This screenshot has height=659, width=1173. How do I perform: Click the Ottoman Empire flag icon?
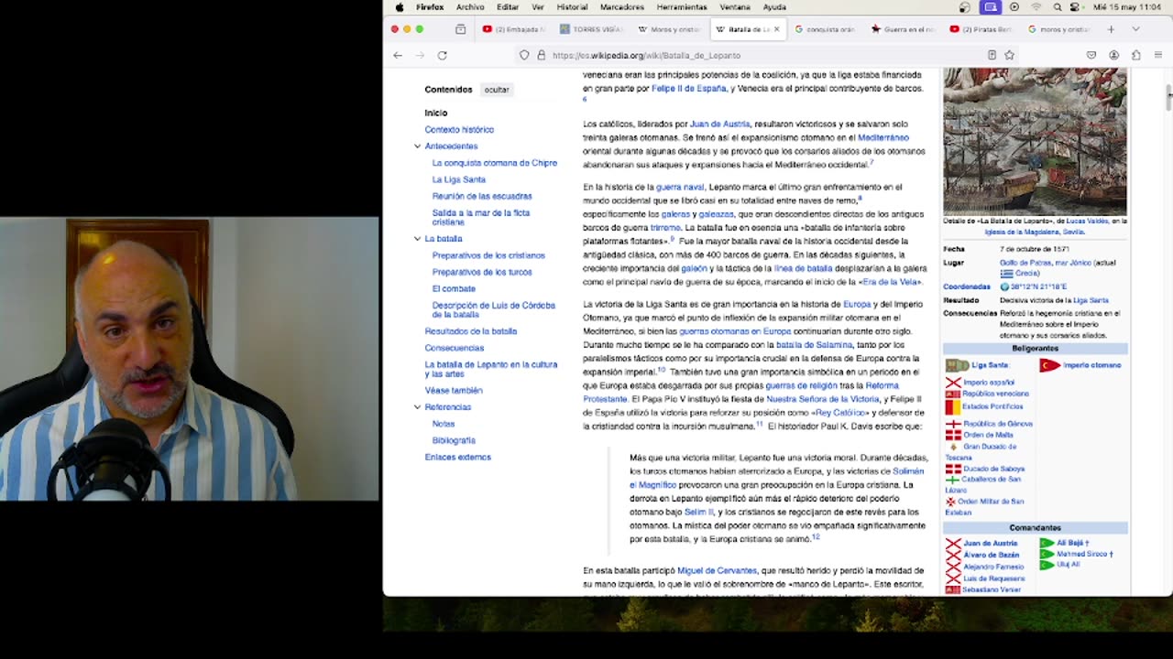[1050, 365]
